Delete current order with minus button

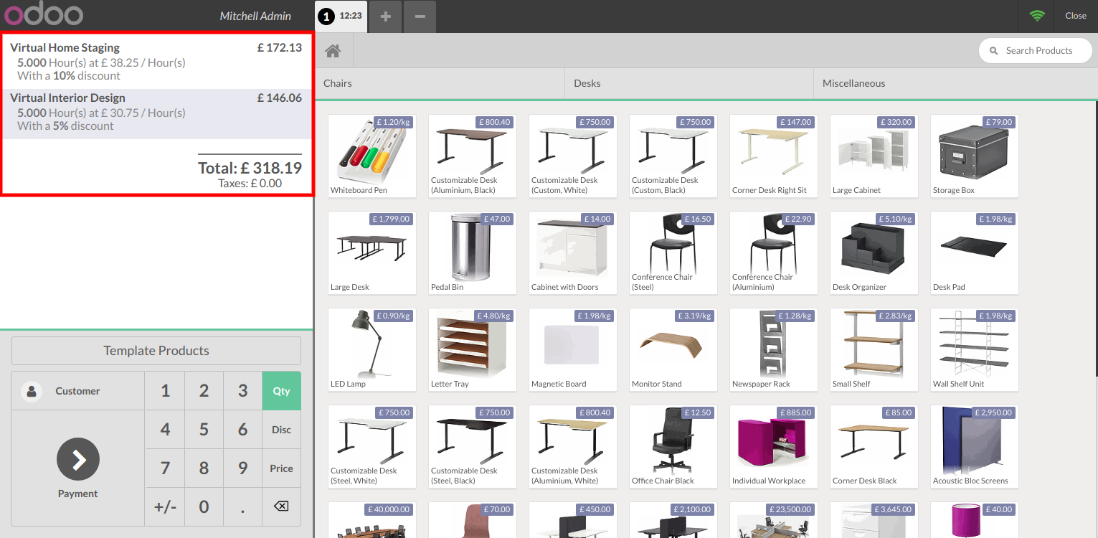[420, 16]
